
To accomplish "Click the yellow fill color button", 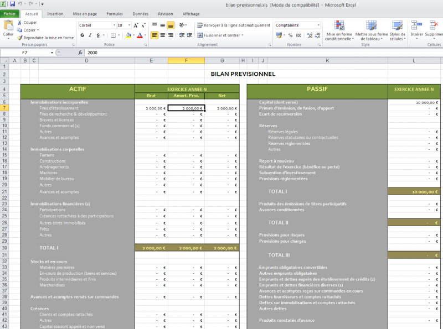I will [128, 35].
